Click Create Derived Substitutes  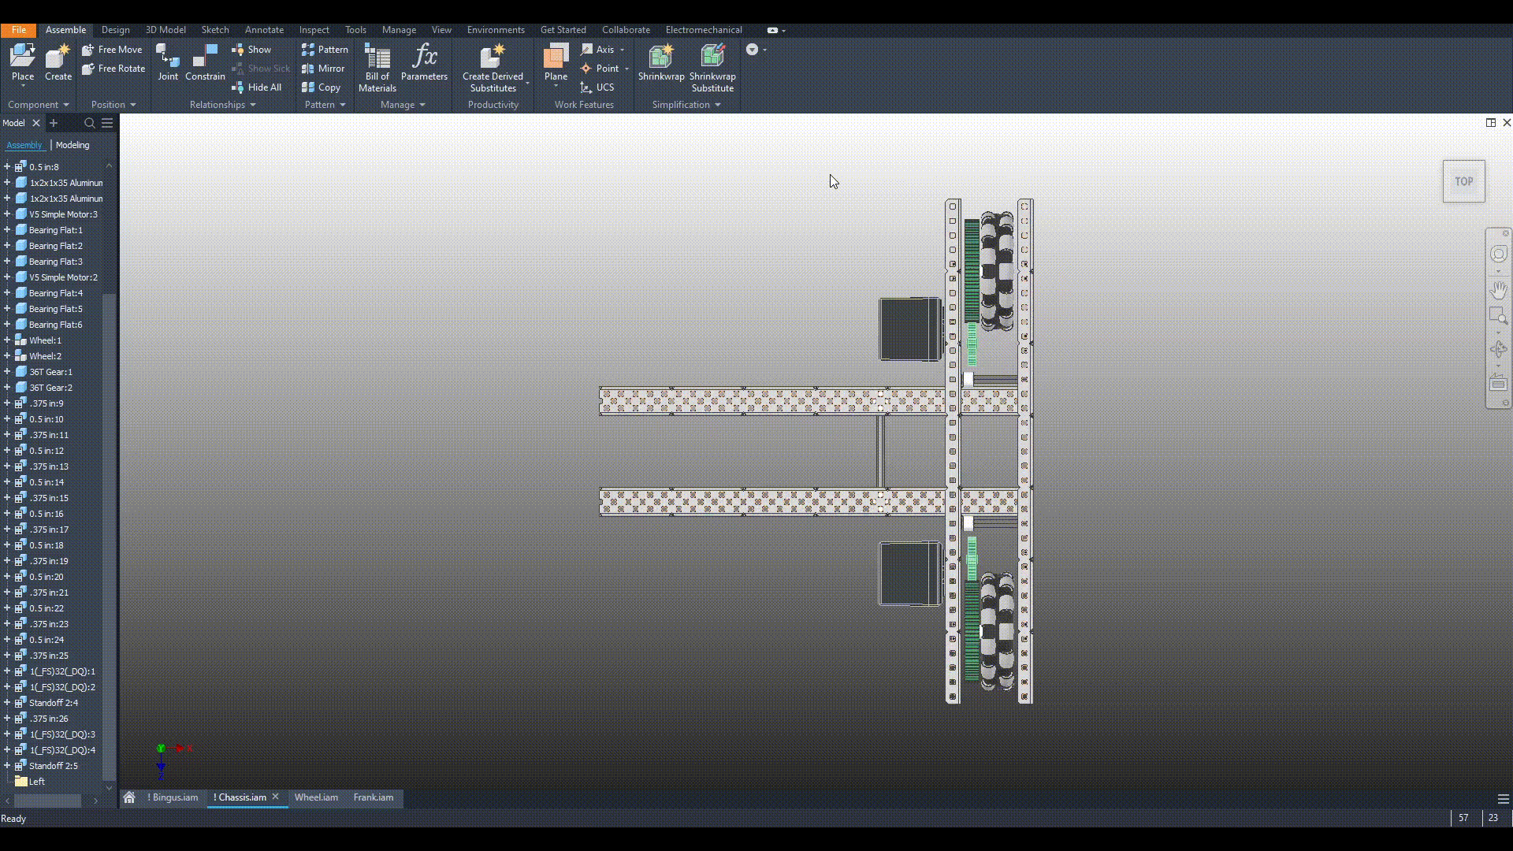coord(493,68)
